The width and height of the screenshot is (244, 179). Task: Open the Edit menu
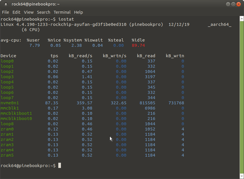click(16, 12)
